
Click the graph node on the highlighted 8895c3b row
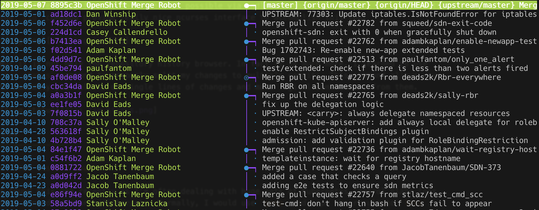[246, 5]
